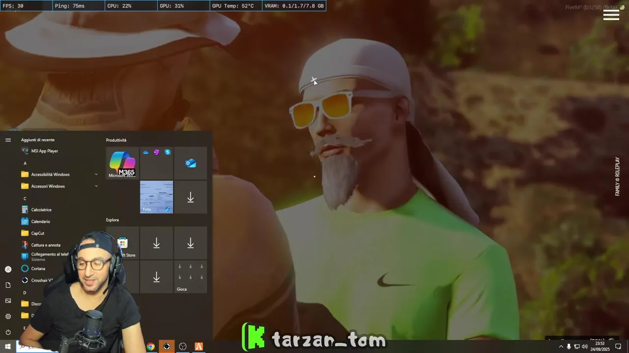Image resolution: width=629 pixels, height=353 pixels.
Task: Open the network tray icon
Action: [x=576, y=347]
